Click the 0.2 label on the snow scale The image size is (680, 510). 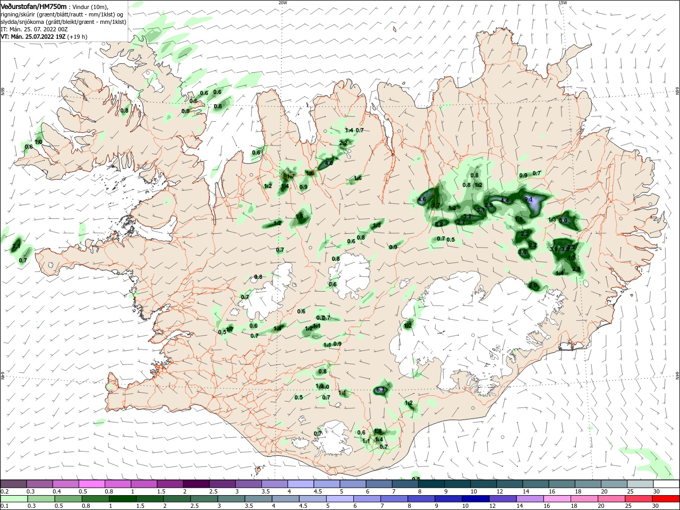5,491
